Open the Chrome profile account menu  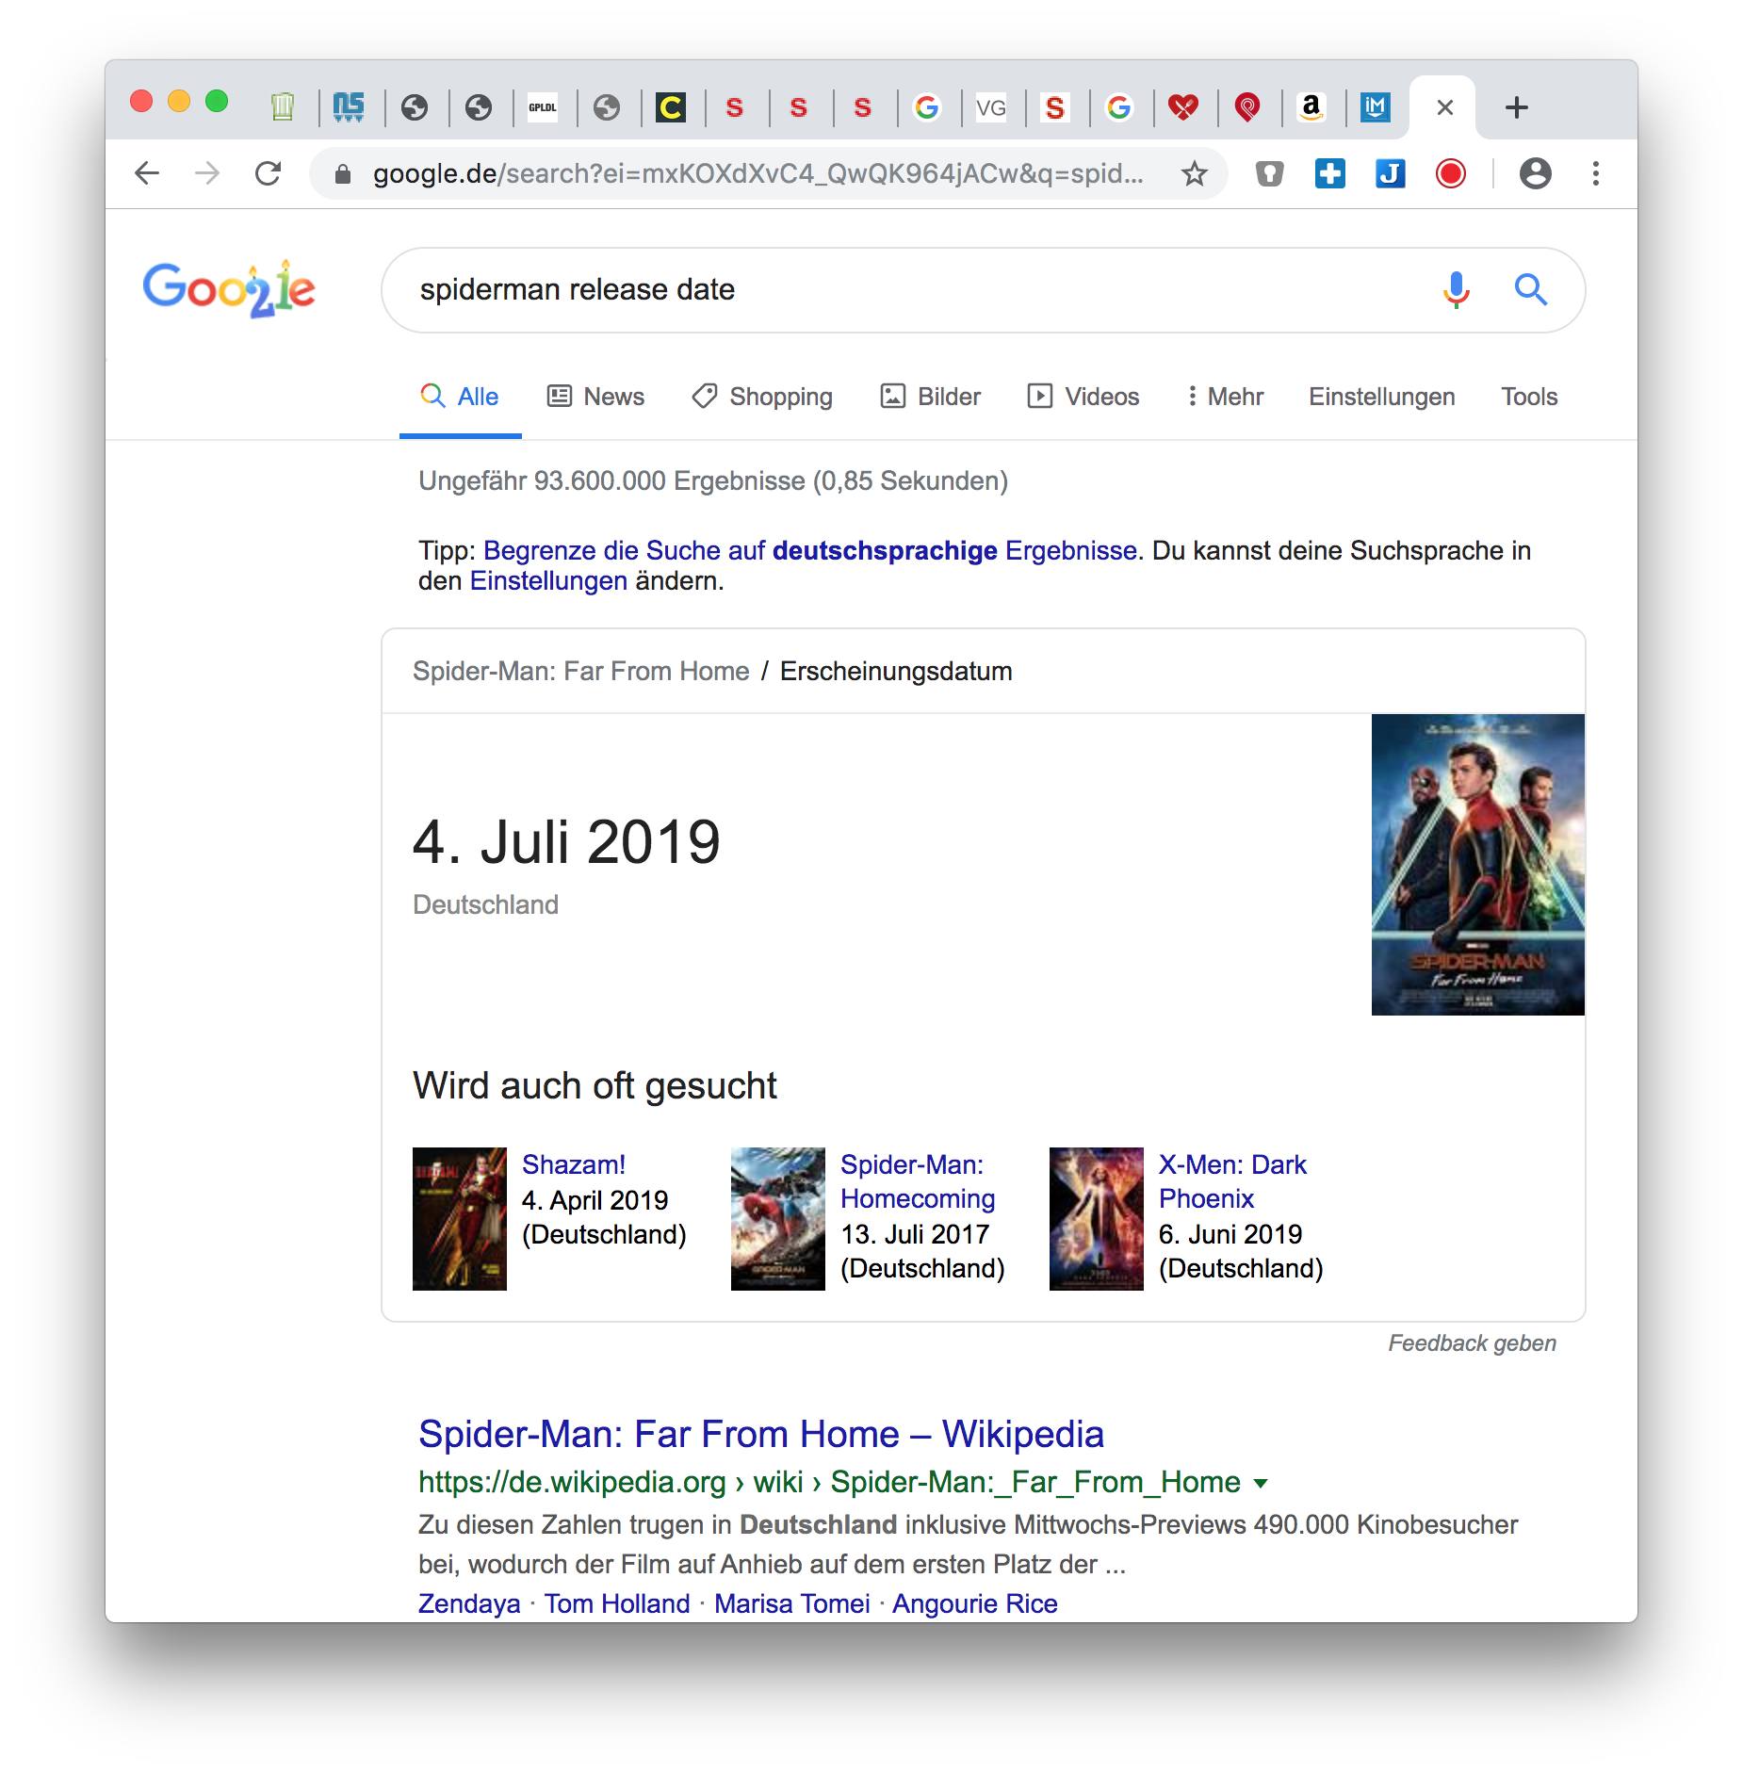click(x=1536, y=173)
